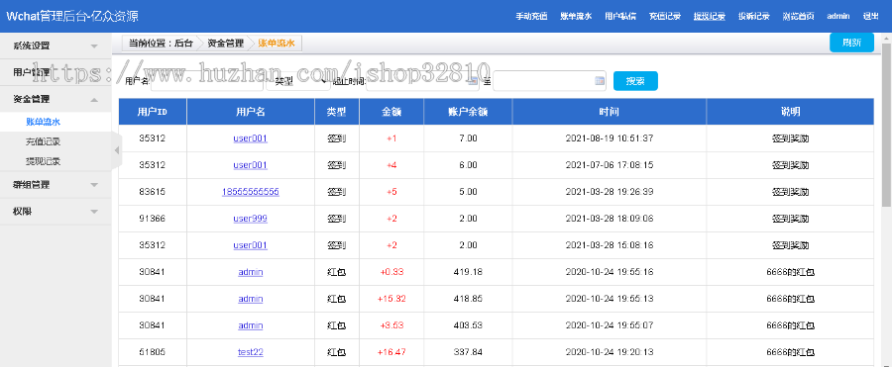Log out with the 退出 link
This screenshot has width=892, height=367.
[x=870, y=16]
